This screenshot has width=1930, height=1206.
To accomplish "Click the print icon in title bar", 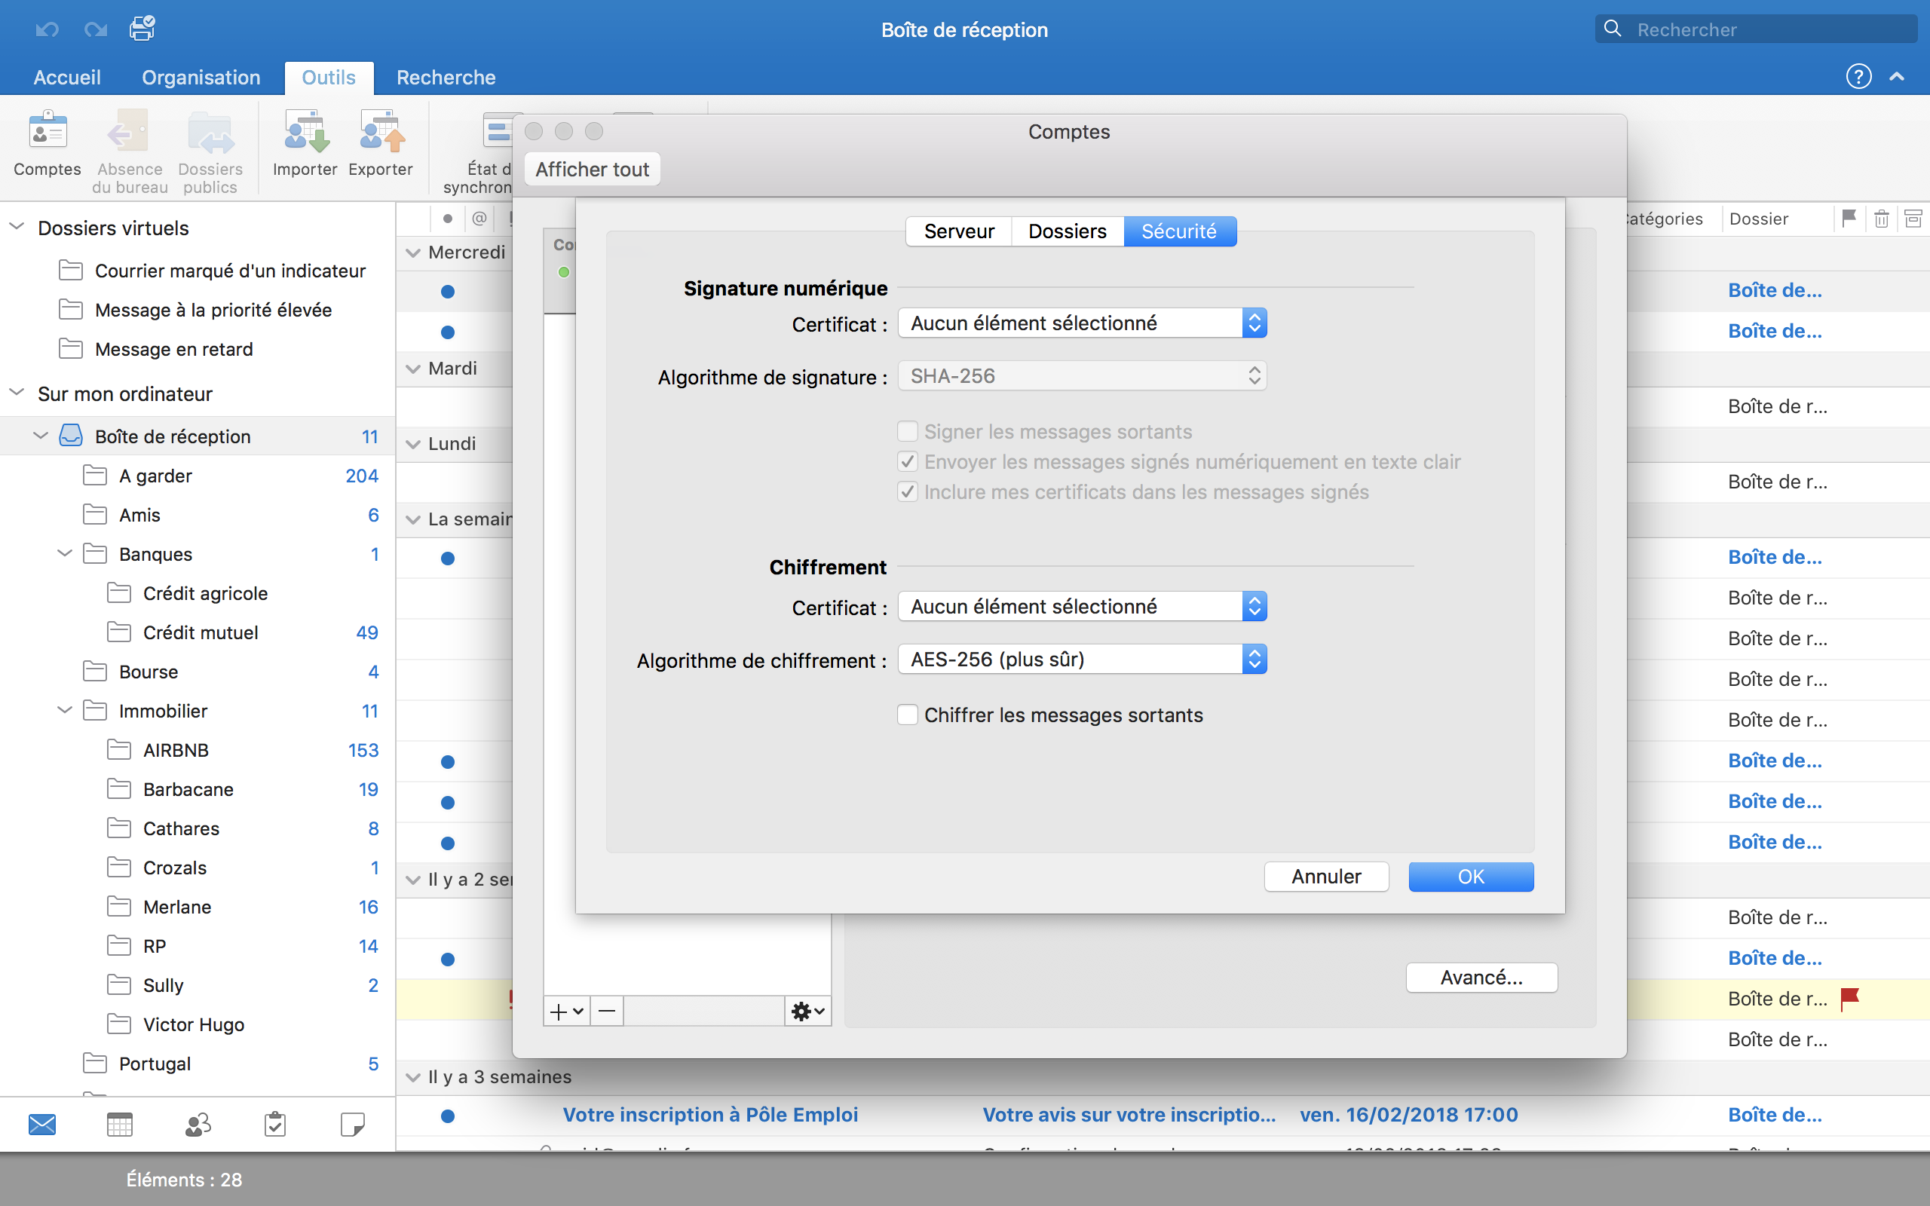I will [142, 29].
